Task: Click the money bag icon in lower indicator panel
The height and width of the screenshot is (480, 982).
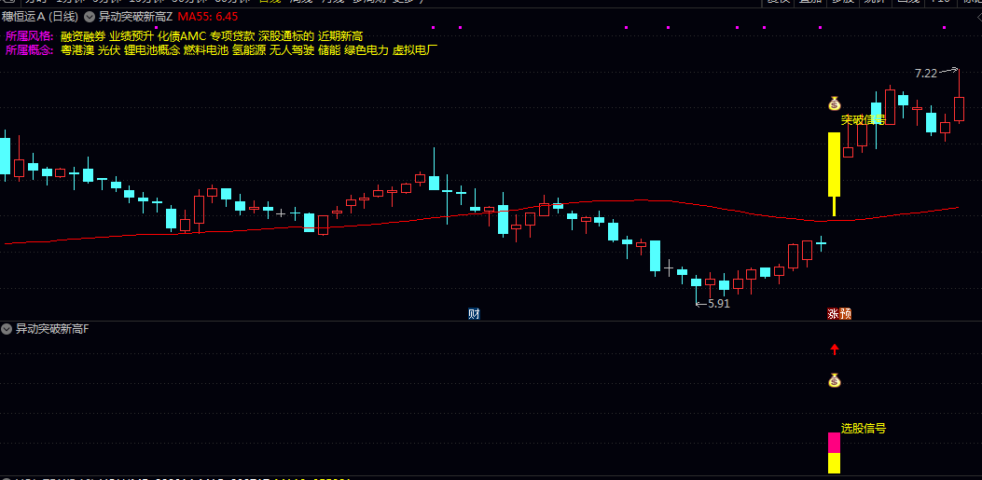Action: [835, 380]
